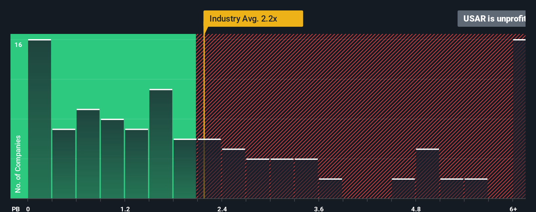Viewport: 536px width, 212px height.
Task: Click the short bar immediately left of 4.8
Action: click(403, 189)
